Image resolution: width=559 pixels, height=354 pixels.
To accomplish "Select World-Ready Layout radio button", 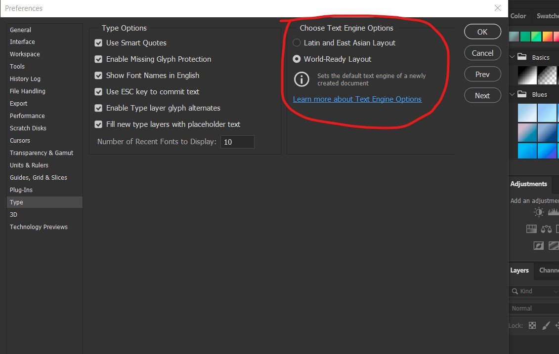I will coord(297,59).
